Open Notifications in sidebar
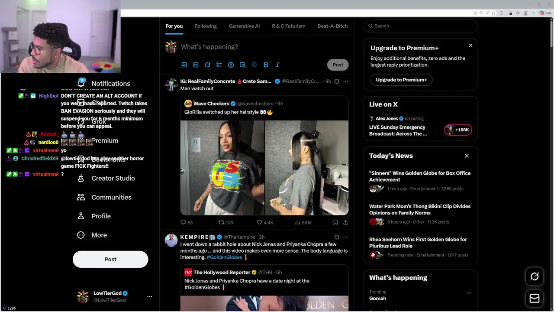 [x=104, y=84]
